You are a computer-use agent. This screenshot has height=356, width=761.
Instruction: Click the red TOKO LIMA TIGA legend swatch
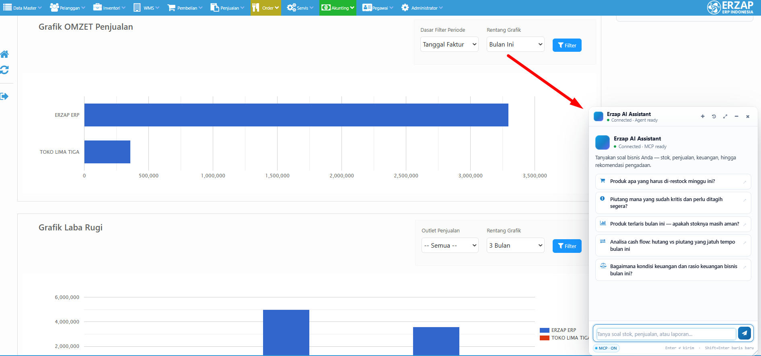click(545, 338)
